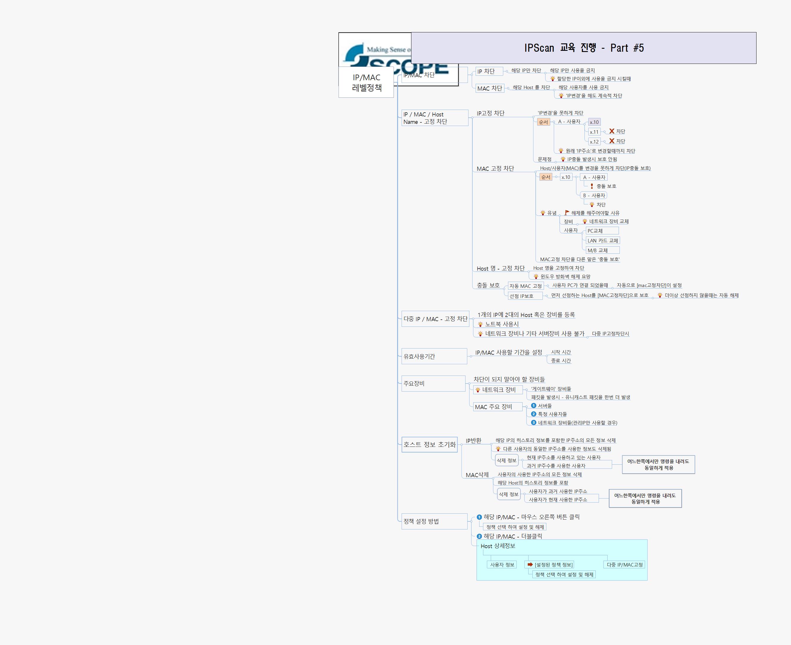The image size is (791, 645).
Task: Click red X icon beside x.11 node
Action: 611,131
